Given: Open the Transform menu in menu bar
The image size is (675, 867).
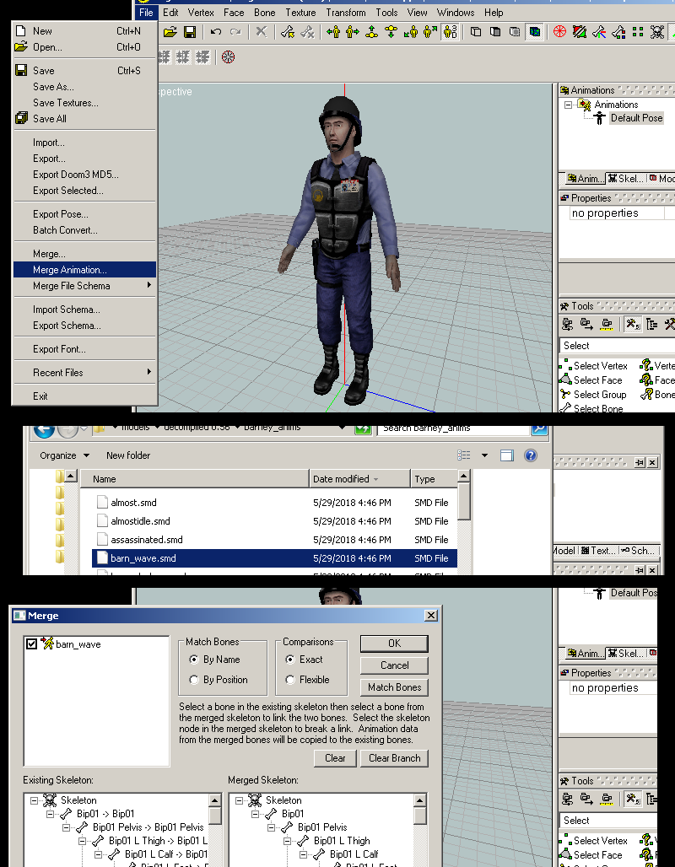Looking at the screenshot, I should click(x=346, y=12).
